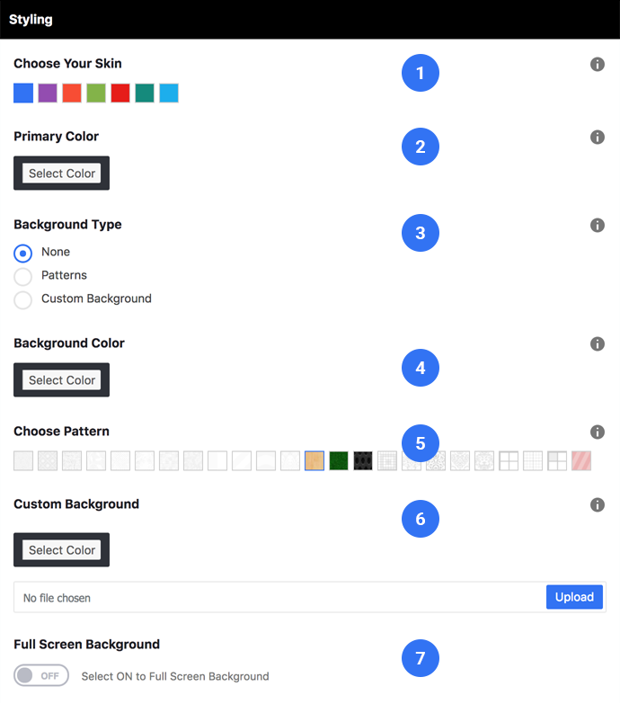Pick the dark green pattern thumbnail
This screenshot has width=620, height=704.
tap(339, 460)
